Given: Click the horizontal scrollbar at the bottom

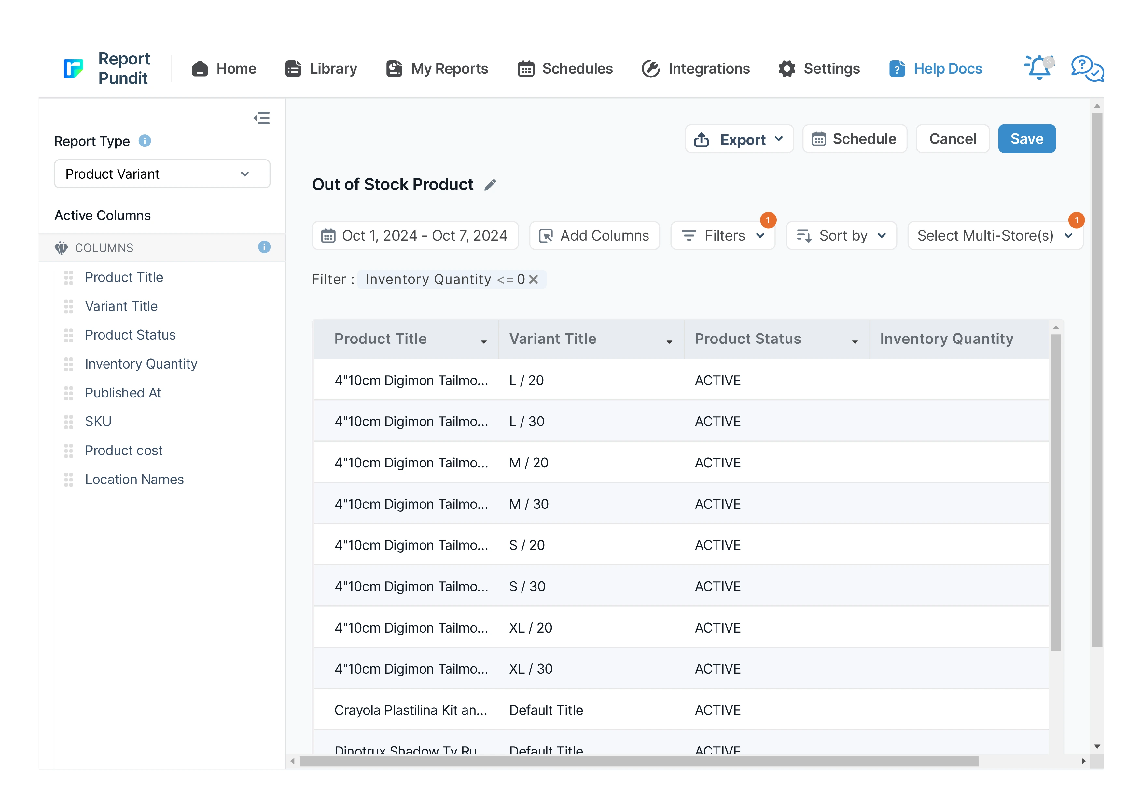Looking at the screenshot, I should point(639,761).
